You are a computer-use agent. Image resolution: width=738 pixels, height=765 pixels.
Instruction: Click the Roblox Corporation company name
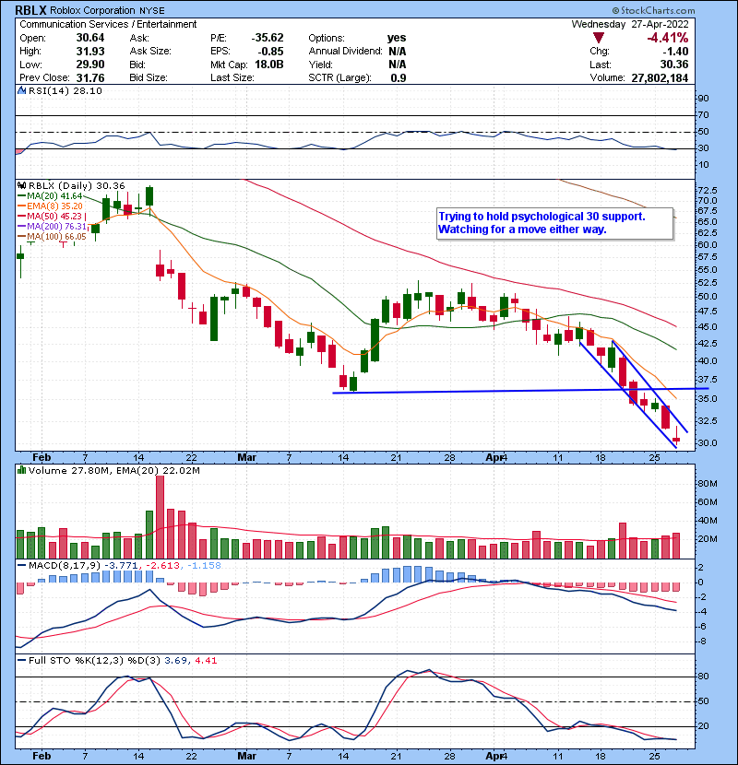click(92, 10)
